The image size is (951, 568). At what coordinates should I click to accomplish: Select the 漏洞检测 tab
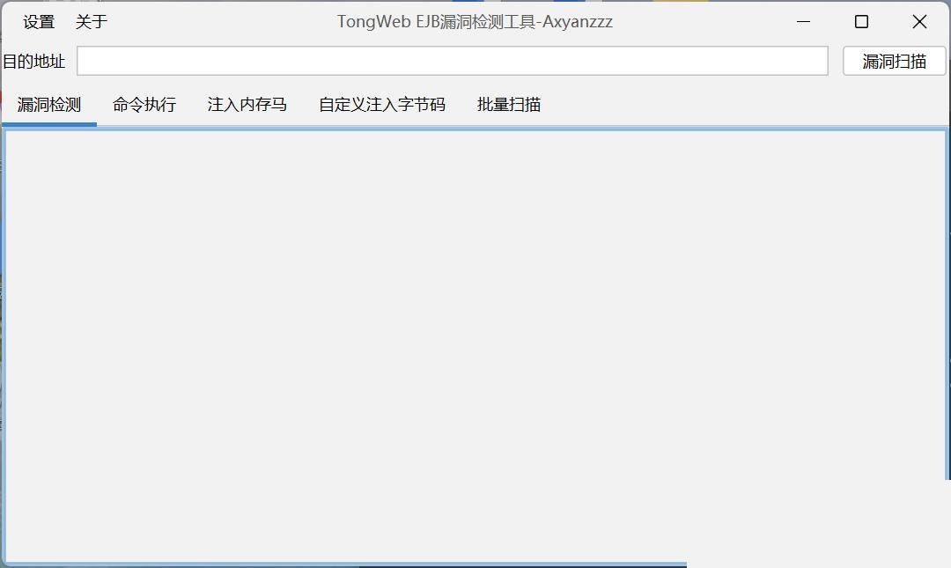pyautogui.click(x=49, y=105)
